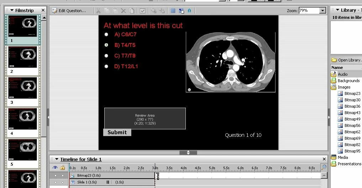The width and height of the screenshot is (362, 188).
Task: Select slide 4 thumbnail in Filmstrip
Action: tap(23, 119)
